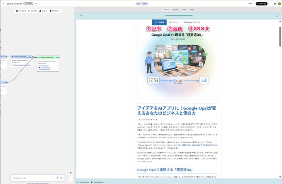Viewport: 282px width, 184px height.
Task: Add a User Input step
Action: (x=21, y=11)
